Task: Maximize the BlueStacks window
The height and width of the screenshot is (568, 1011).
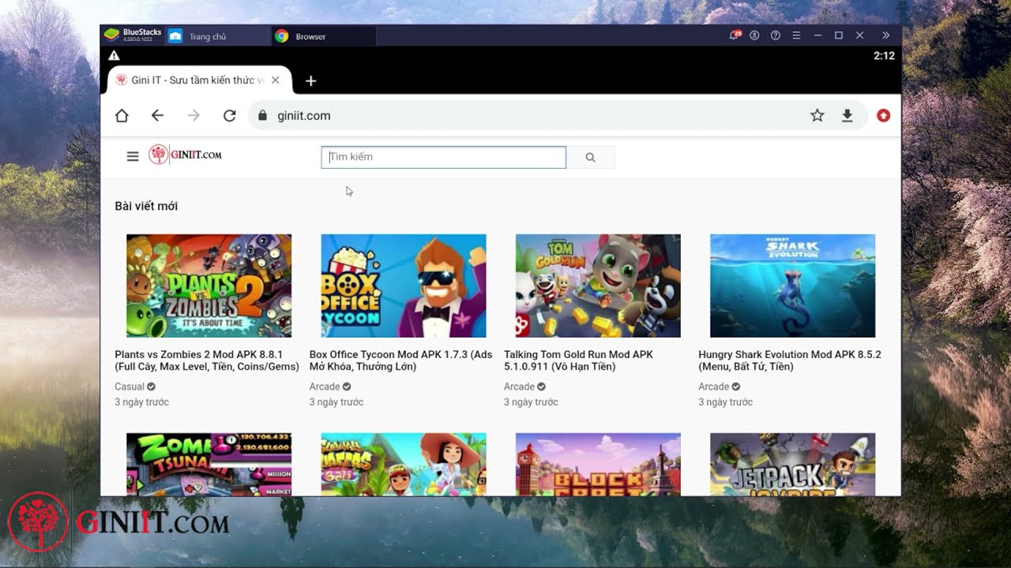Action: [839, 35]
